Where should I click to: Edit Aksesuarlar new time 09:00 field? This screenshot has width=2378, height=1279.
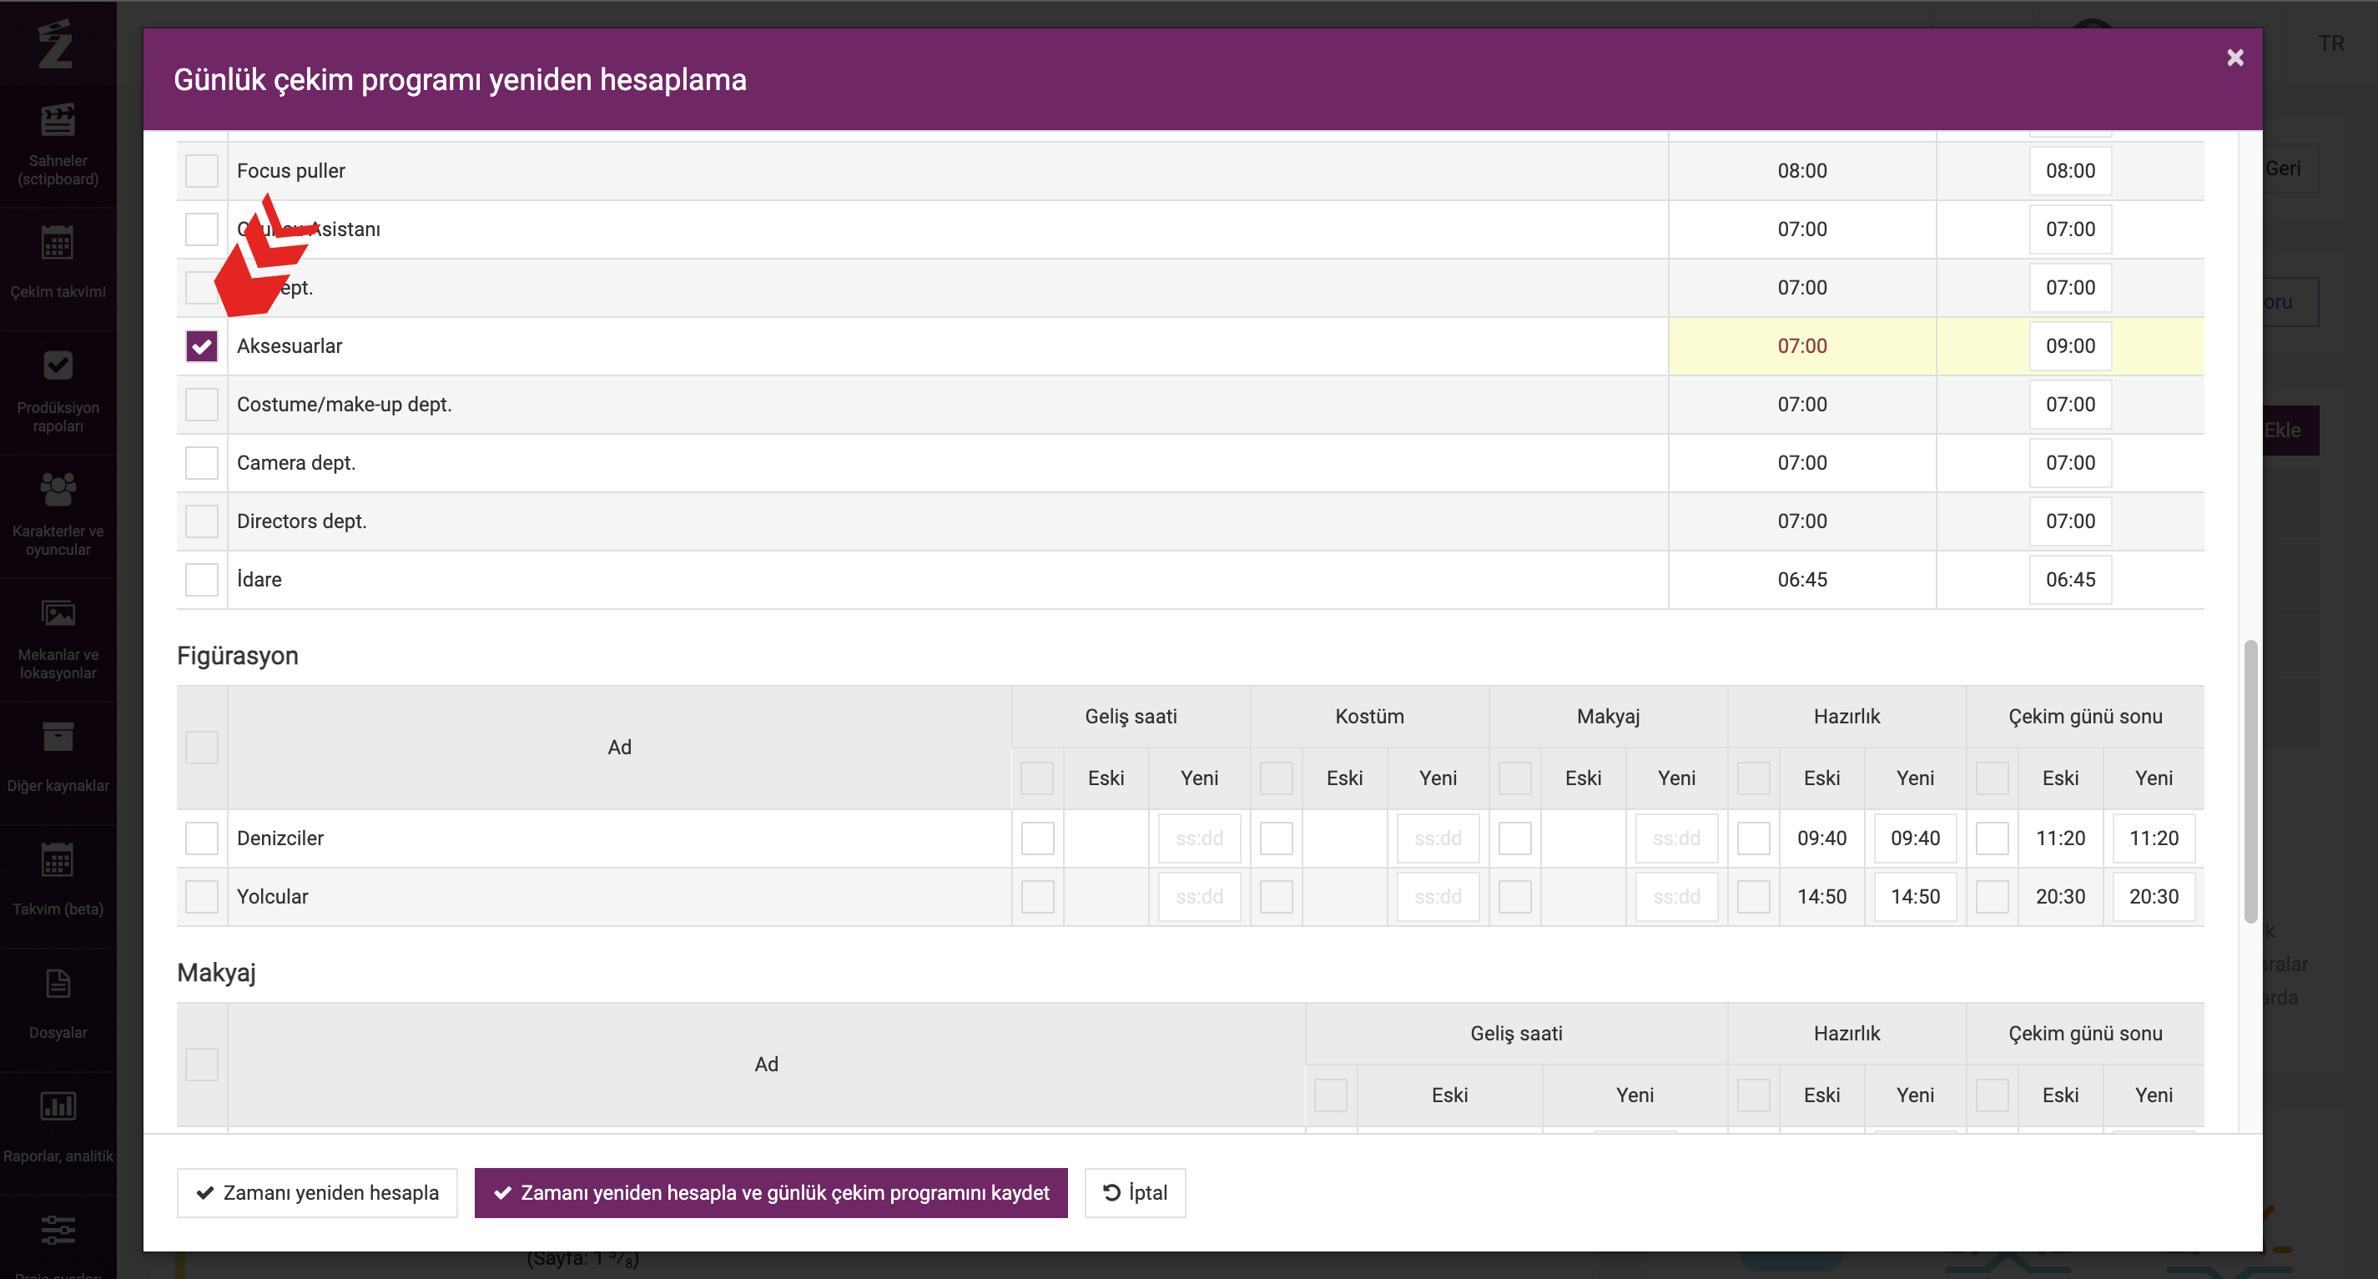(2069, 346)
